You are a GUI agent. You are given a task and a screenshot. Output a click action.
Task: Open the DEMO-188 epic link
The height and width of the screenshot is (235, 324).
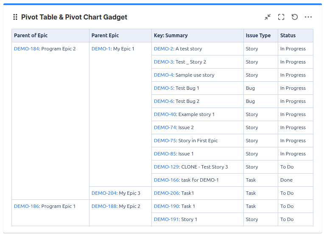pyautogui.click(x=104, y=206)
